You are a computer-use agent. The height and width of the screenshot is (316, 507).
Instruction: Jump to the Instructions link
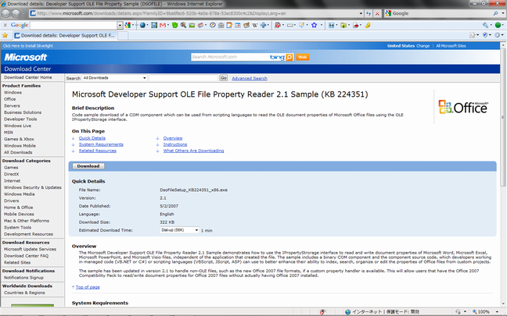(175, 144)
